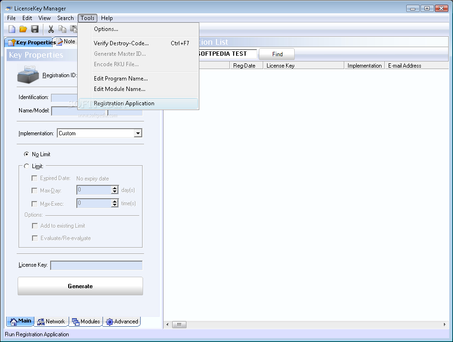Viewport: 453px width, 342px height.
Task: Click the horizontal scrollbar thumb
Action: [x=179, y=324]
